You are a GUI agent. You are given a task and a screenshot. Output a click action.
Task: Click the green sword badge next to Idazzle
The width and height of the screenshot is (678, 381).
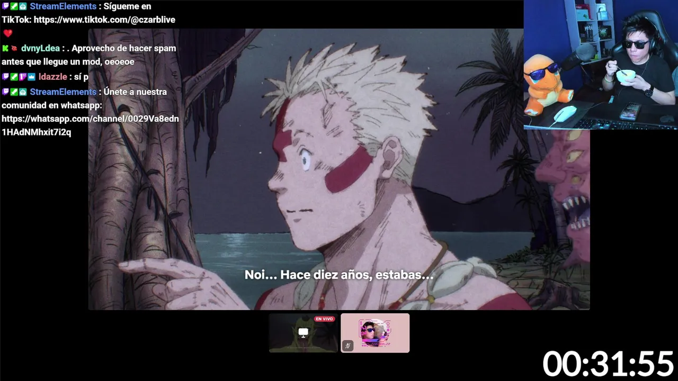(14, 77)
